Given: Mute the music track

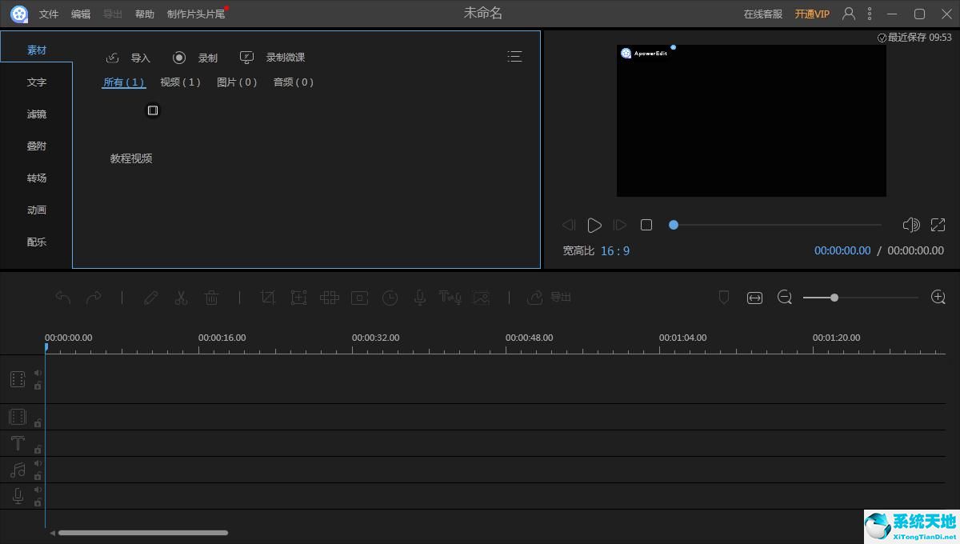Looking at the screenshot, I should pos(38,463).
